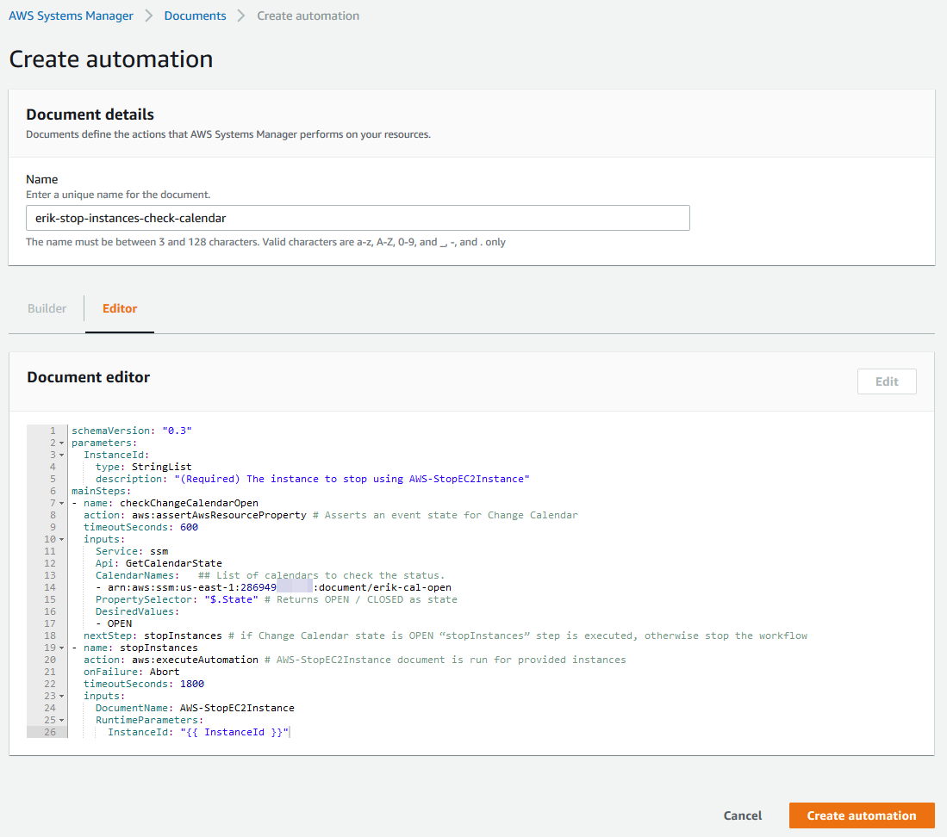Click the "{{ InstanceId }}" runtime value

pos(234,732)
